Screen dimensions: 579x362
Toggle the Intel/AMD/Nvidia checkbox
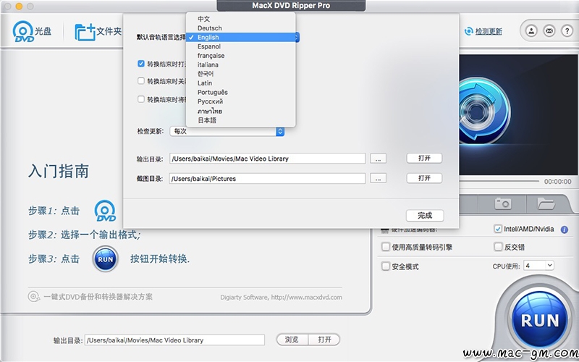[498, 229]
